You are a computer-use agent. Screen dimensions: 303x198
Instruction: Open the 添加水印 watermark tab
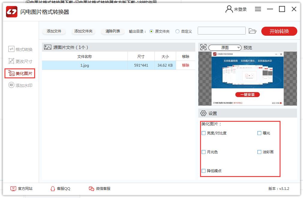[x=20, y=85]
